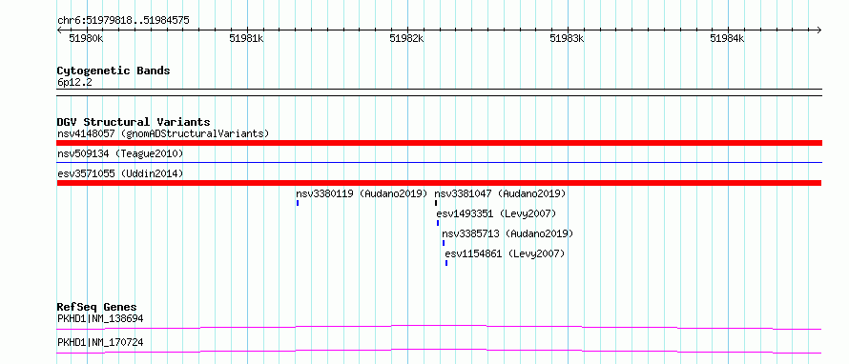Click the Cytogenetic Bands track title

coord(114,71)
